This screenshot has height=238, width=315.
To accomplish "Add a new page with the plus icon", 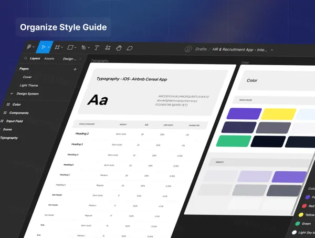I will coord(75,69).
